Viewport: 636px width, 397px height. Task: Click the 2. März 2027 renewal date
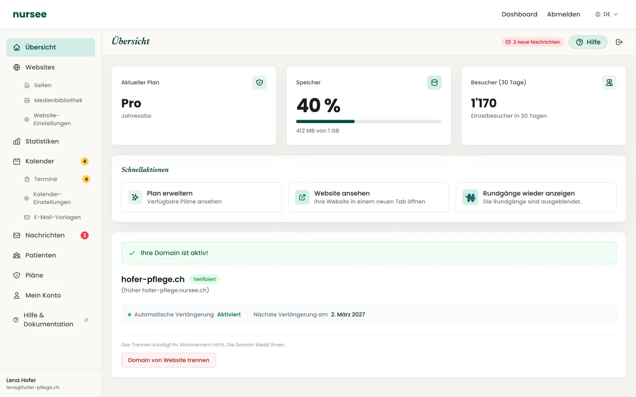pos(348,315)
